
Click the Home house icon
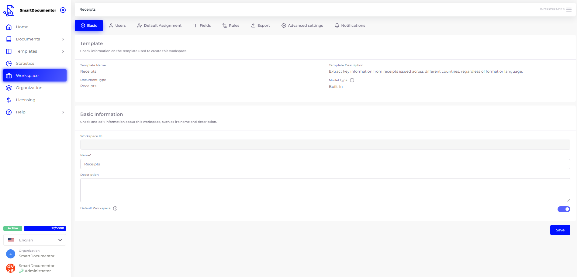tap(9, 27)
